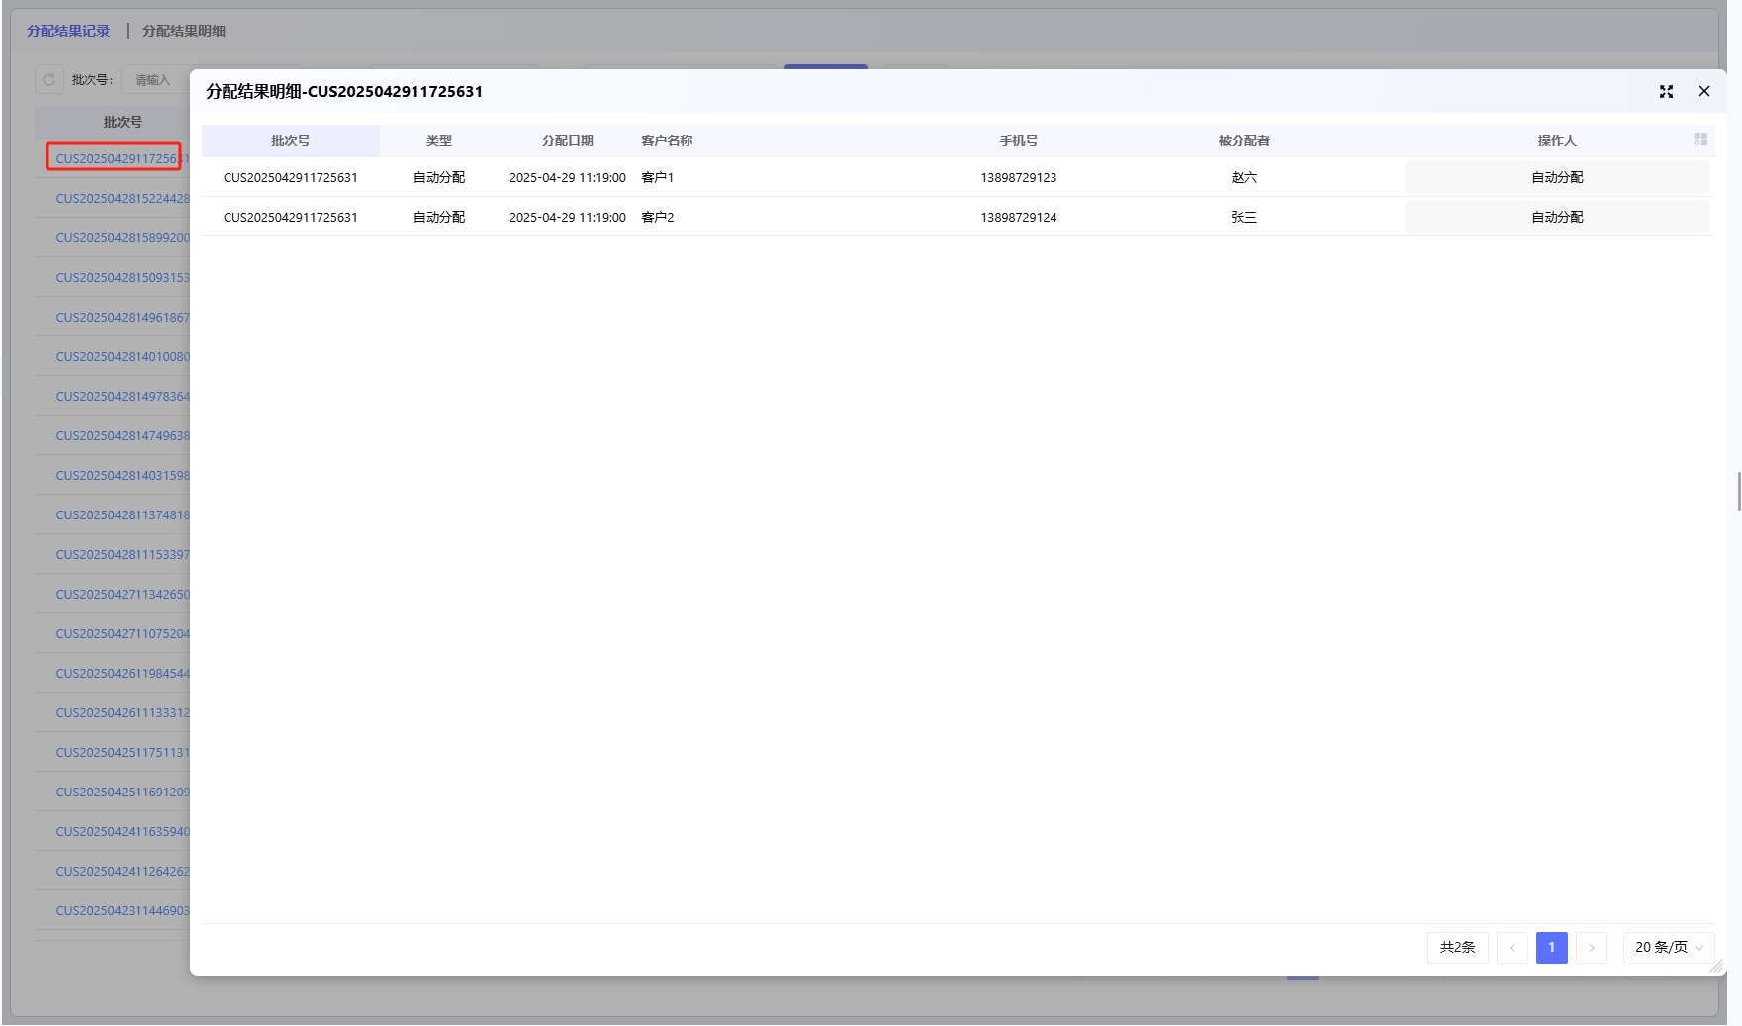
Task: Click the refresh icon beside 批次号
Action: pos(49,79)
